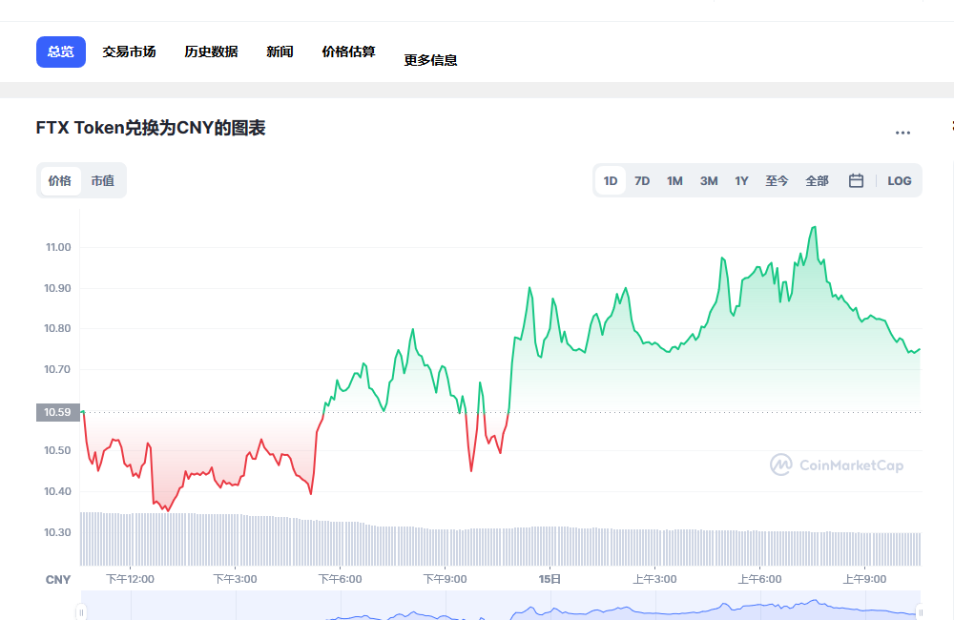Go to the 新闻 tab

[x=280, y=52]
